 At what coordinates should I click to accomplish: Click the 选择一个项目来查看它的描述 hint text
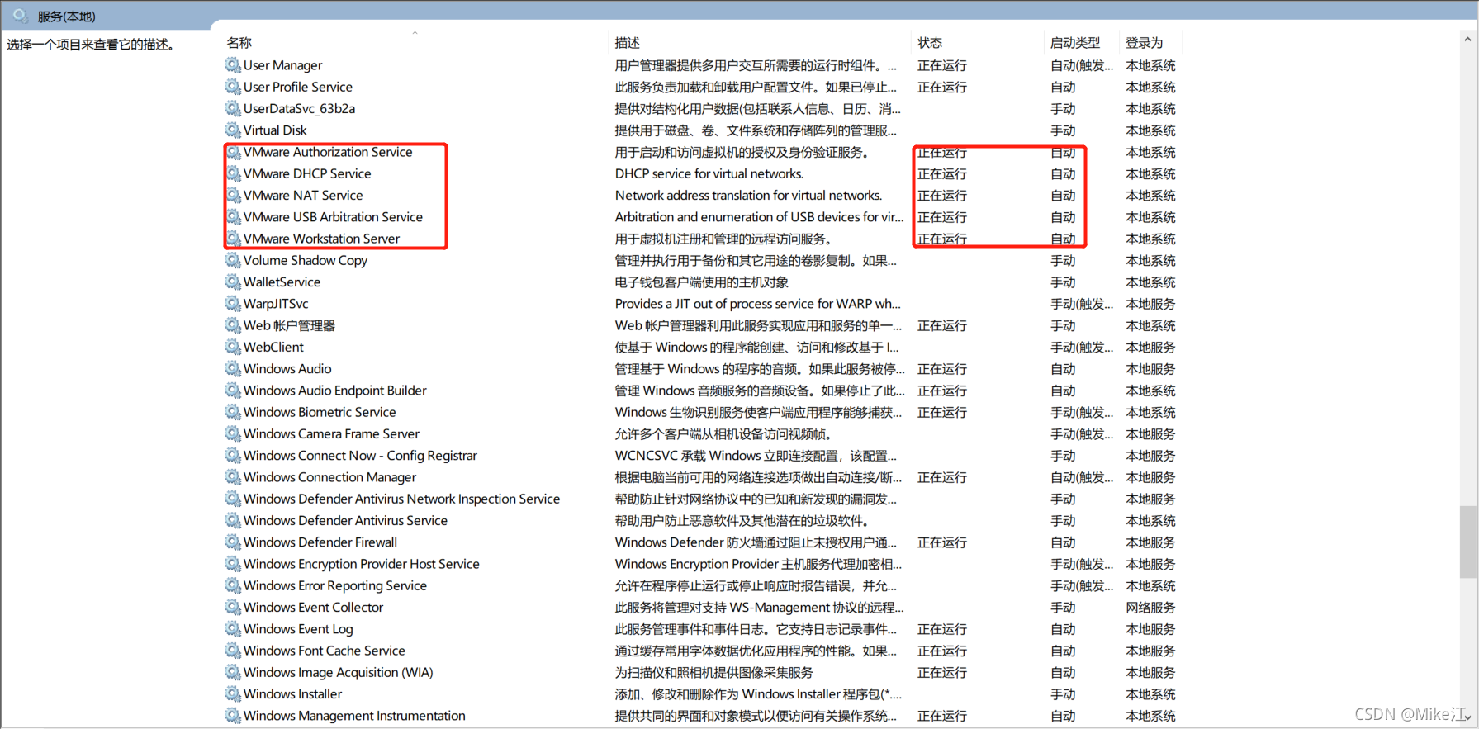[x=91, y=45]
